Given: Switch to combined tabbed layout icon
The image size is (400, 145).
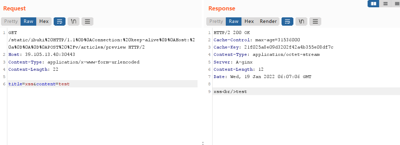Looking at the screenshot, I should tap(397, 3).
